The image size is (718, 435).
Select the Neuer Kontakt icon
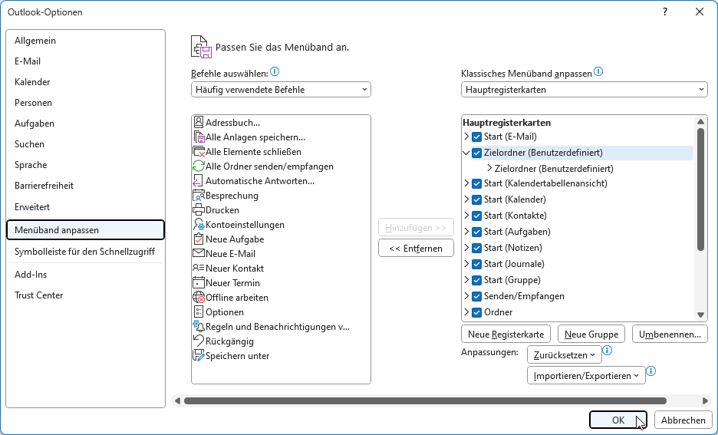(x=199, y=268)
